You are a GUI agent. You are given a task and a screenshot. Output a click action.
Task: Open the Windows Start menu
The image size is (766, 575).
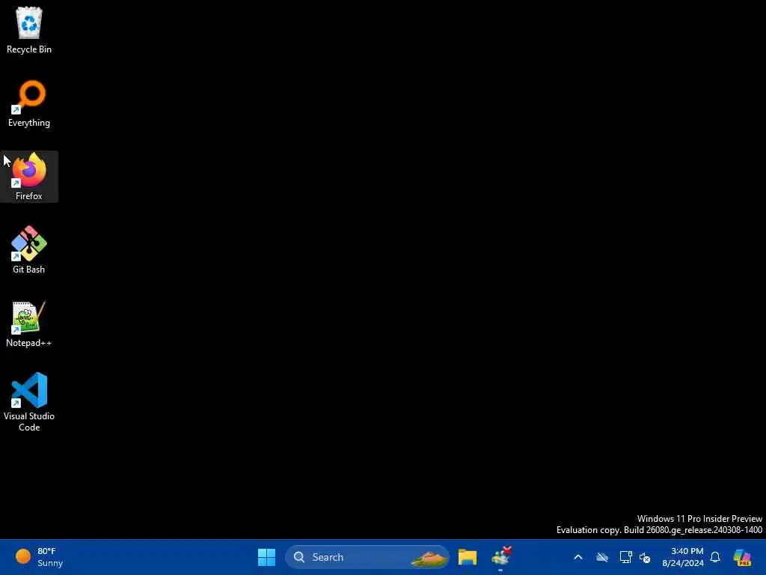pyautogui.click(x=266, y=557)
